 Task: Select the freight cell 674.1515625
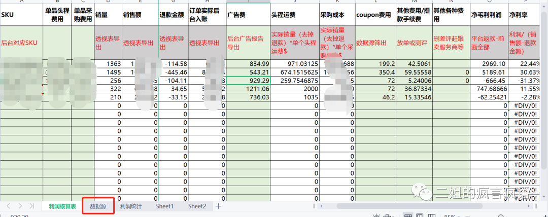295,73
